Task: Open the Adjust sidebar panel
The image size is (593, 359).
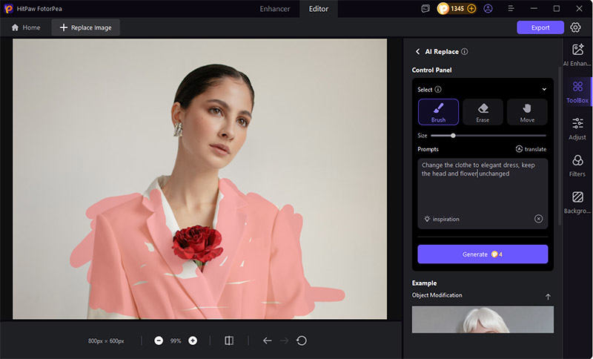Action: click(x=577, y=128)
